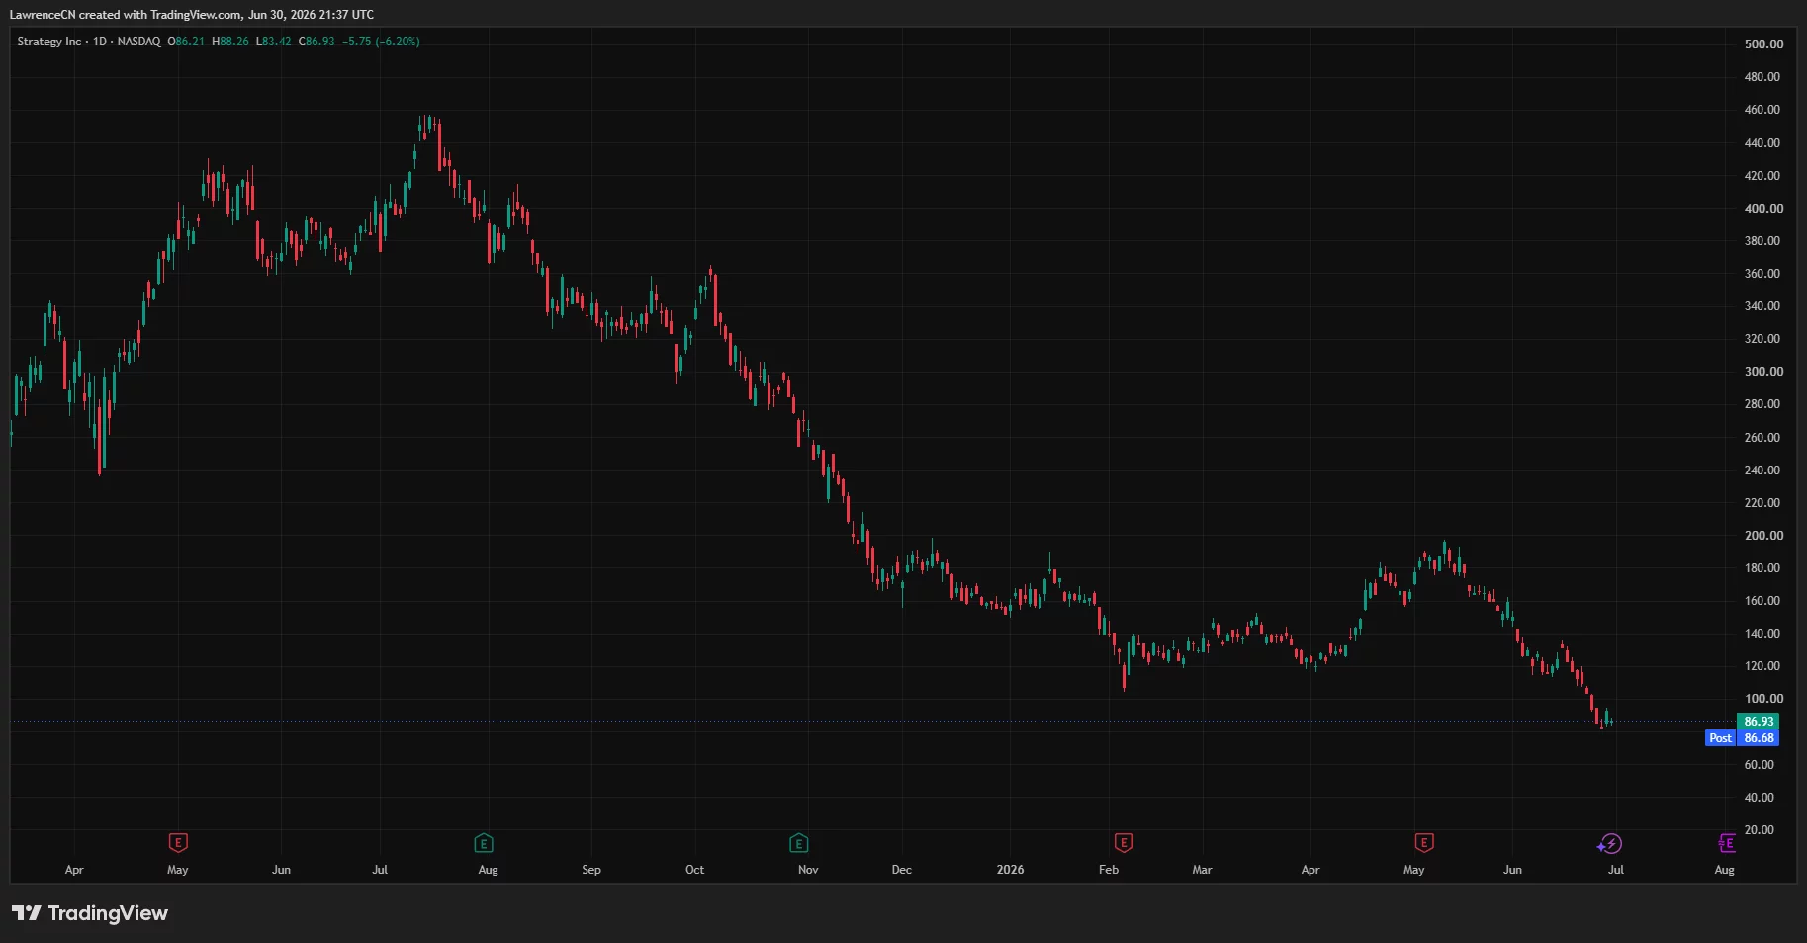
Task: Click the 60.00 price axis label
Action: [x=1759, y=765]
